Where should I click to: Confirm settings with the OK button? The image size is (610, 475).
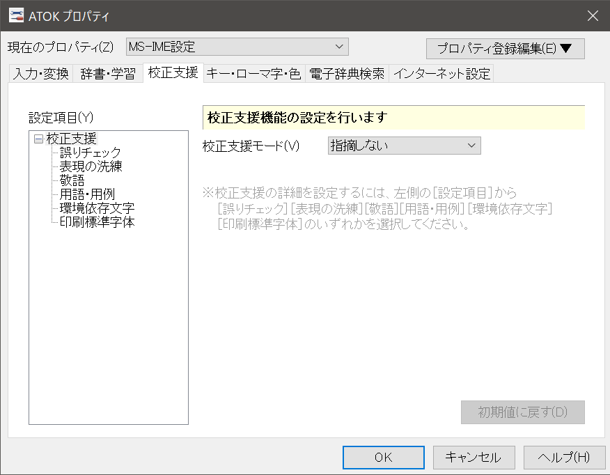[383, 458]
